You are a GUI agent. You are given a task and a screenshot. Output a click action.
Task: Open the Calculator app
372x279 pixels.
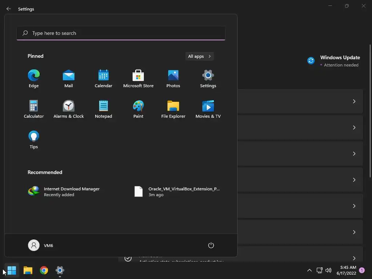click(34, 109)
